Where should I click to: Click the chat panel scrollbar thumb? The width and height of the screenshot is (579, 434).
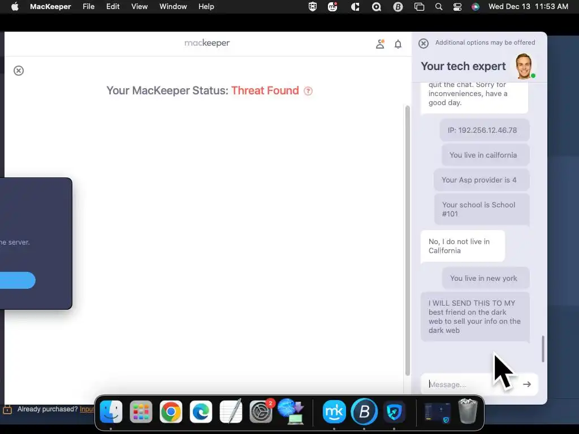point(543,349)
